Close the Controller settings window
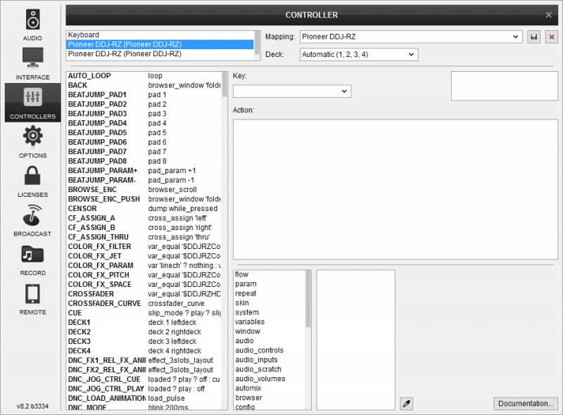This screenshot has width=563, height=415. (549, 15)
